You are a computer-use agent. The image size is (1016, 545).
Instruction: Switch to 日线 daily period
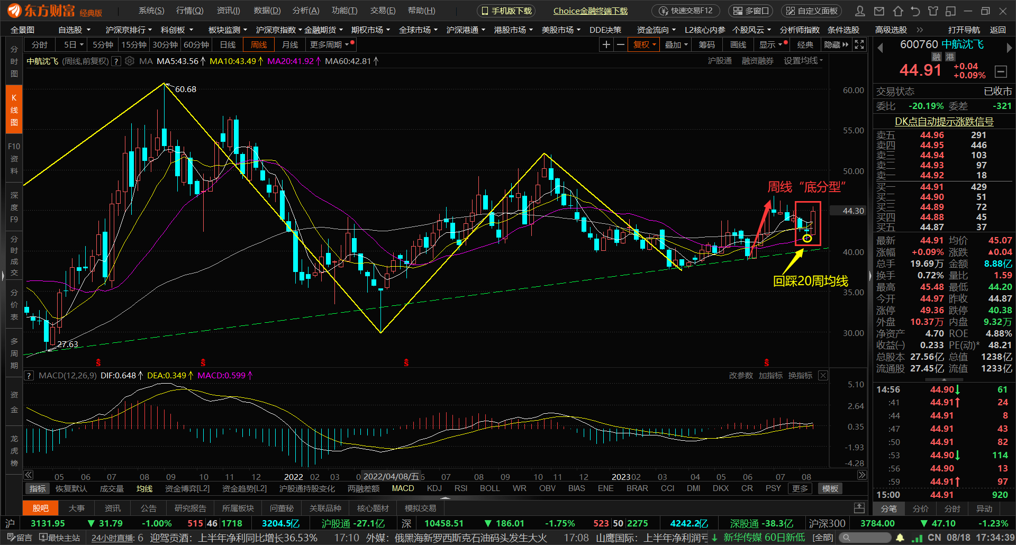[228, 45]
